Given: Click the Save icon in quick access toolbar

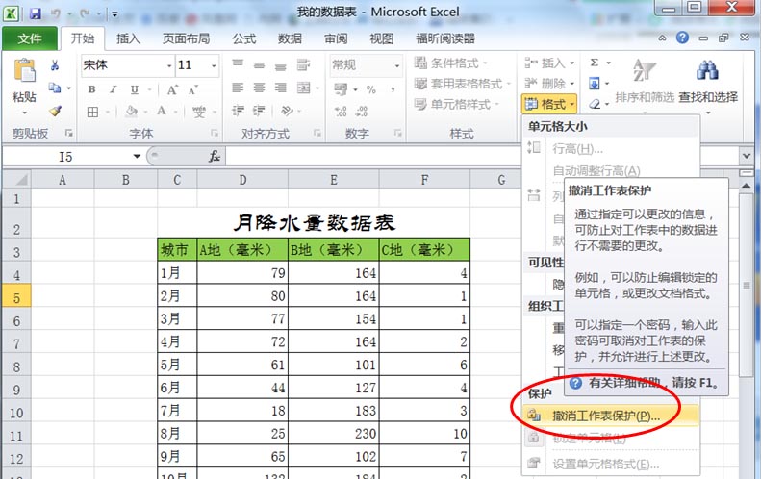Looking at the screenshot, I should (x=36, y=14).
